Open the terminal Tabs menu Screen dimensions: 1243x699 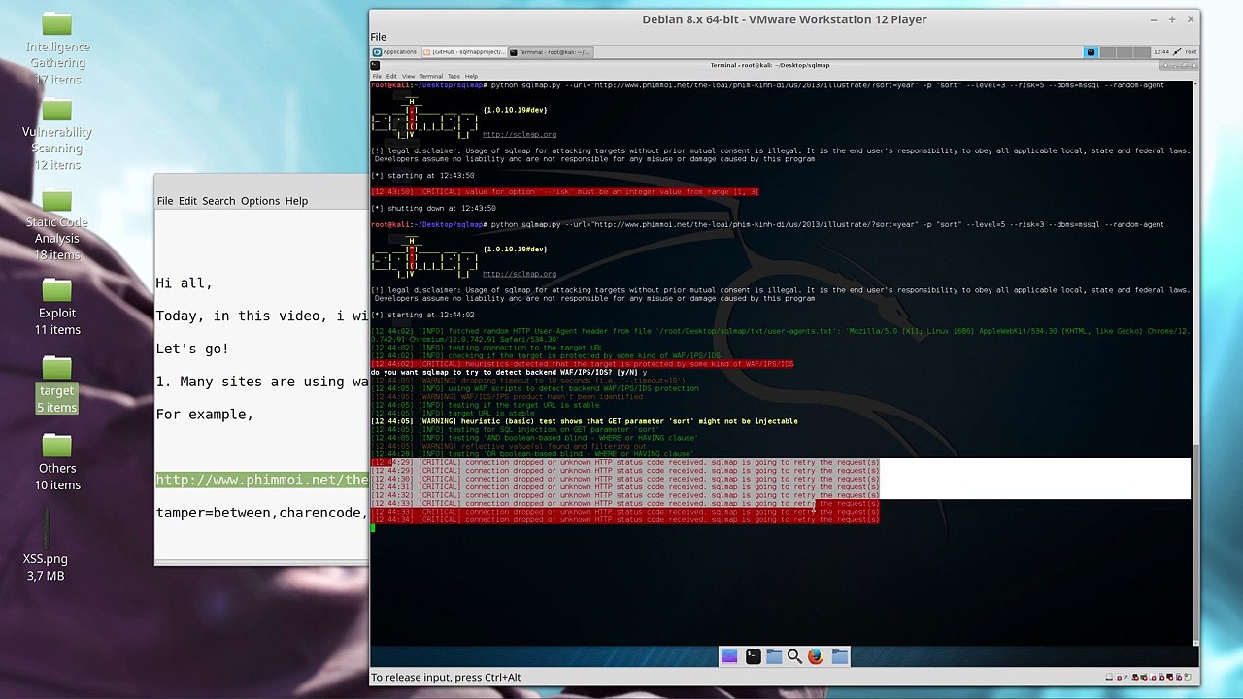point(454,76)
